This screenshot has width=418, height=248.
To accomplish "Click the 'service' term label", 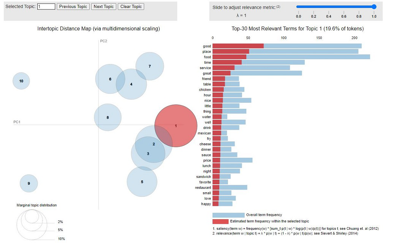I will click(x=204, y=68).
